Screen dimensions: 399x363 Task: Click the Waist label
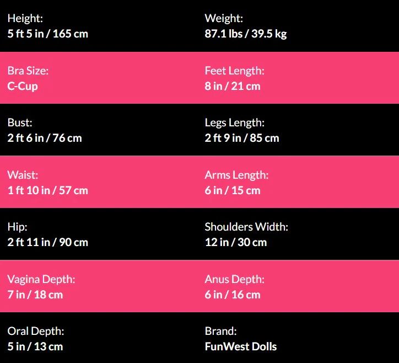[23, 175]
